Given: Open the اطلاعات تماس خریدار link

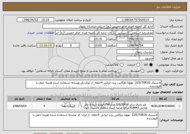Looking at the screenshot, I should point(41,33).
